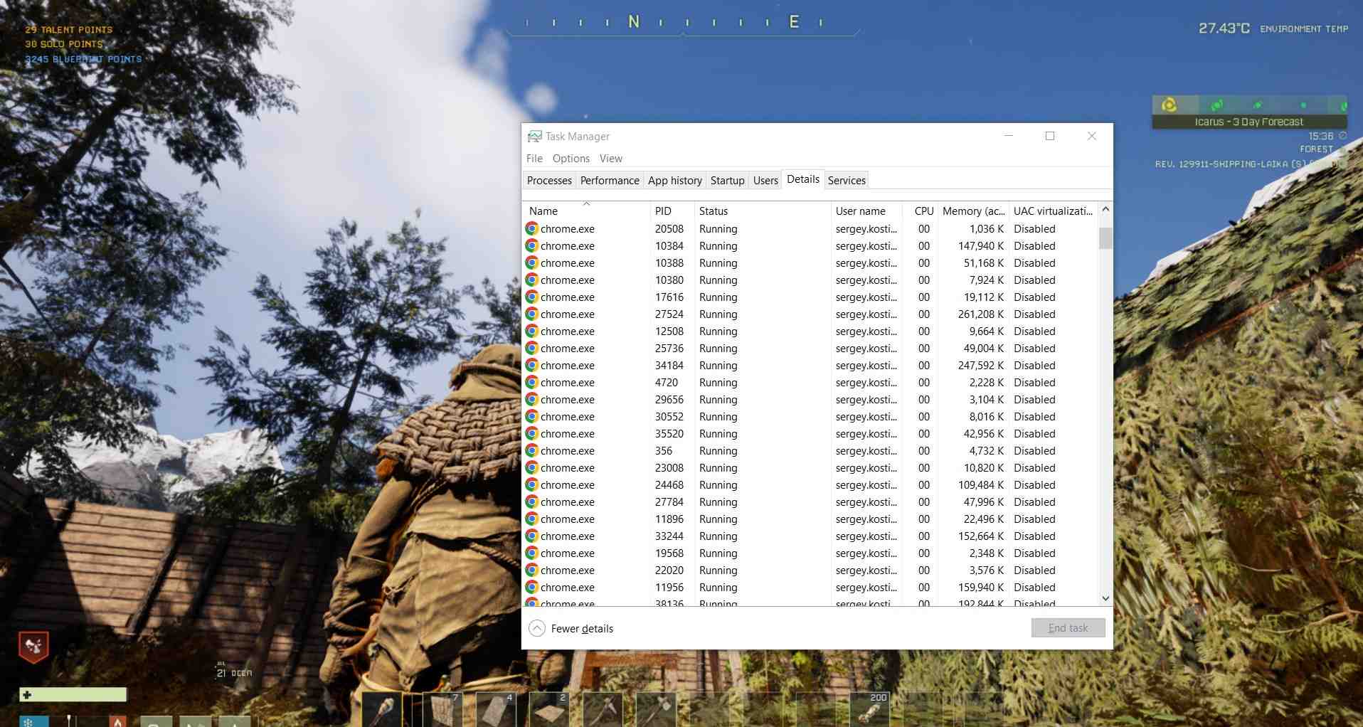Switch to the App history tab
1363x727 pixels.
(x=675, y=180)
